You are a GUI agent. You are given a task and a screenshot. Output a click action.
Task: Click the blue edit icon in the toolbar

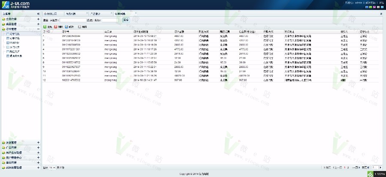click(x=66, y=27)
